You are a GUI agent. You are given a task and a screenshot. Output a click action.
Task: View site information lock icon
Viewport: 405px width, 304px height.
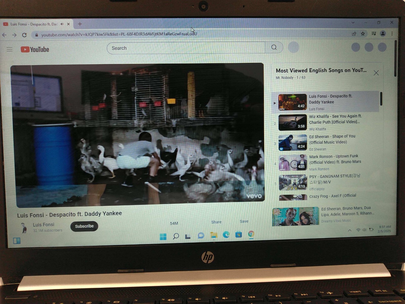(x=36, y=35)
